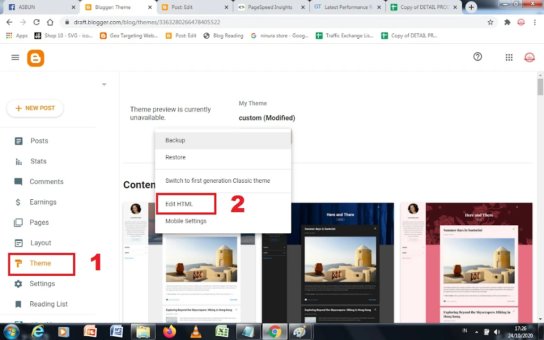Open the Google apps grid icon
Viewport: 544px width, 340px height.
[509, 57]
